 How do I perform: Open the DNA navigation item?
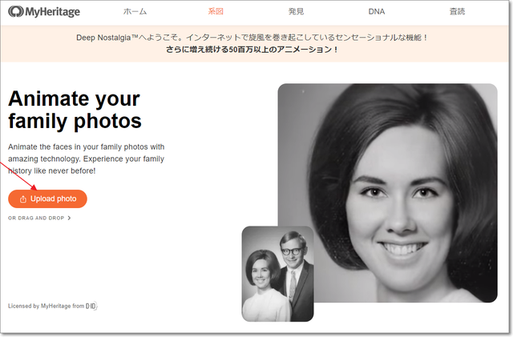376,12
